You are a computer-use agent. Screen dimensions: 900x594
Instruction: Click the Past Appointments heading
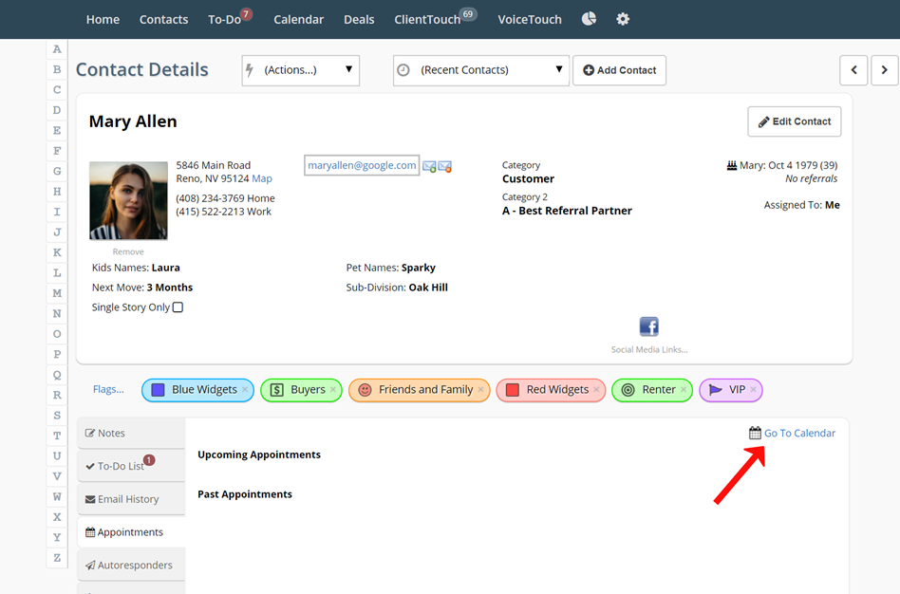(x=245, y=494)
